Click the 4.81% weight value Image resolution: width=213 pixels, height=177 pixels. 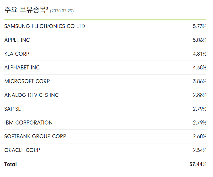[x=199, y=54]
